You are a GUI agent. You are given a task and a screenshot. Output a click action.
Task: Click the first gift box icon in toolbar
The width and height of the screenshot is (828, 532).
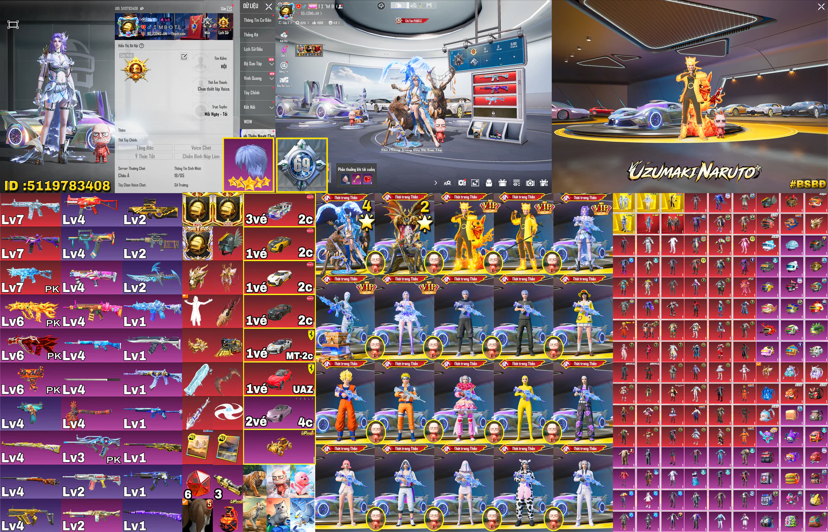click(503, 182)
